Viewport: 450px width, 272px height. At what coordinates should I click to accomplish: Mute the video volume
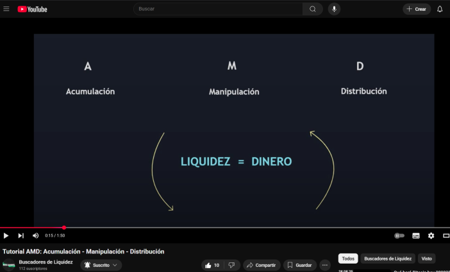36,236
